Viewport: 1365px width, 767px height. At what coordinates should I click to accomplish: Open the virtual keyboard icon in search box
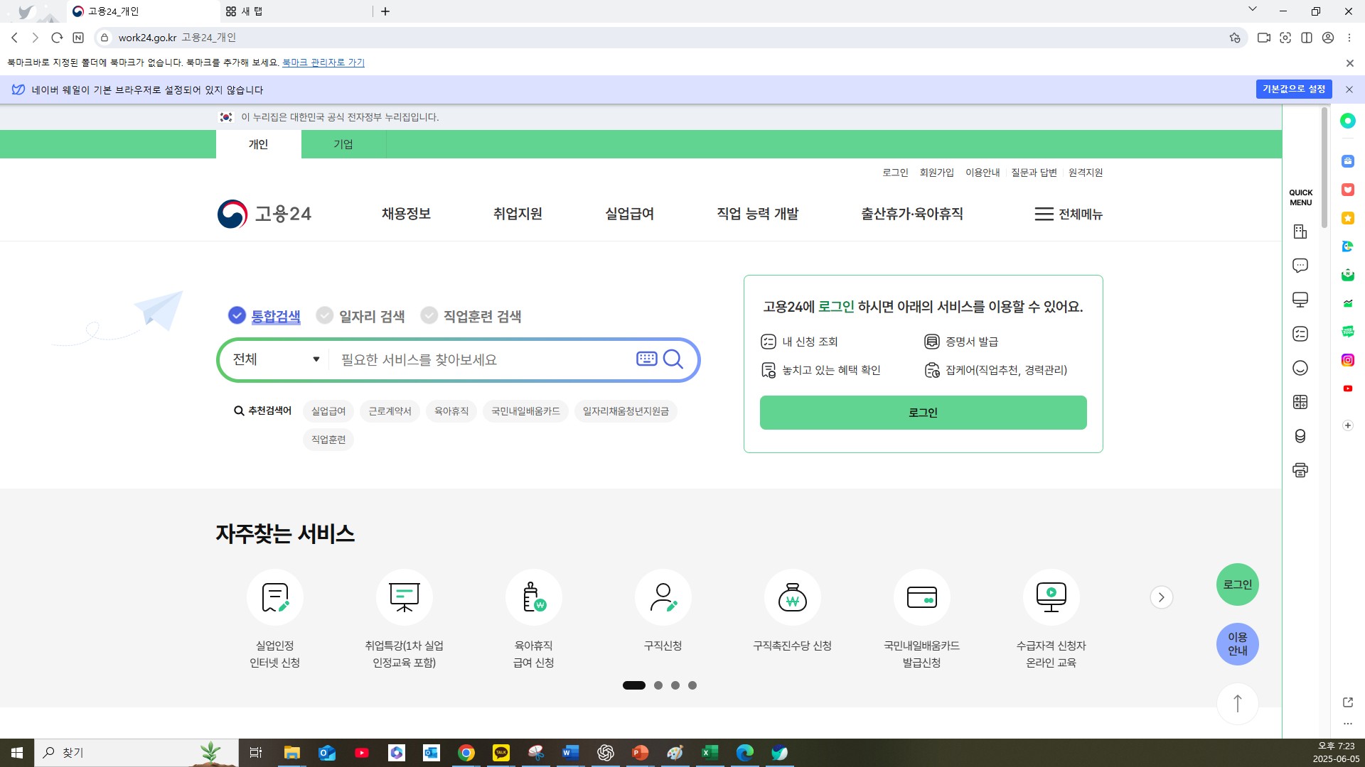click(646, 359)
